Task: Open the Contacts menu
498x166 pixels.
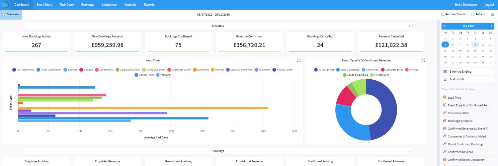Action: point(130,5)
